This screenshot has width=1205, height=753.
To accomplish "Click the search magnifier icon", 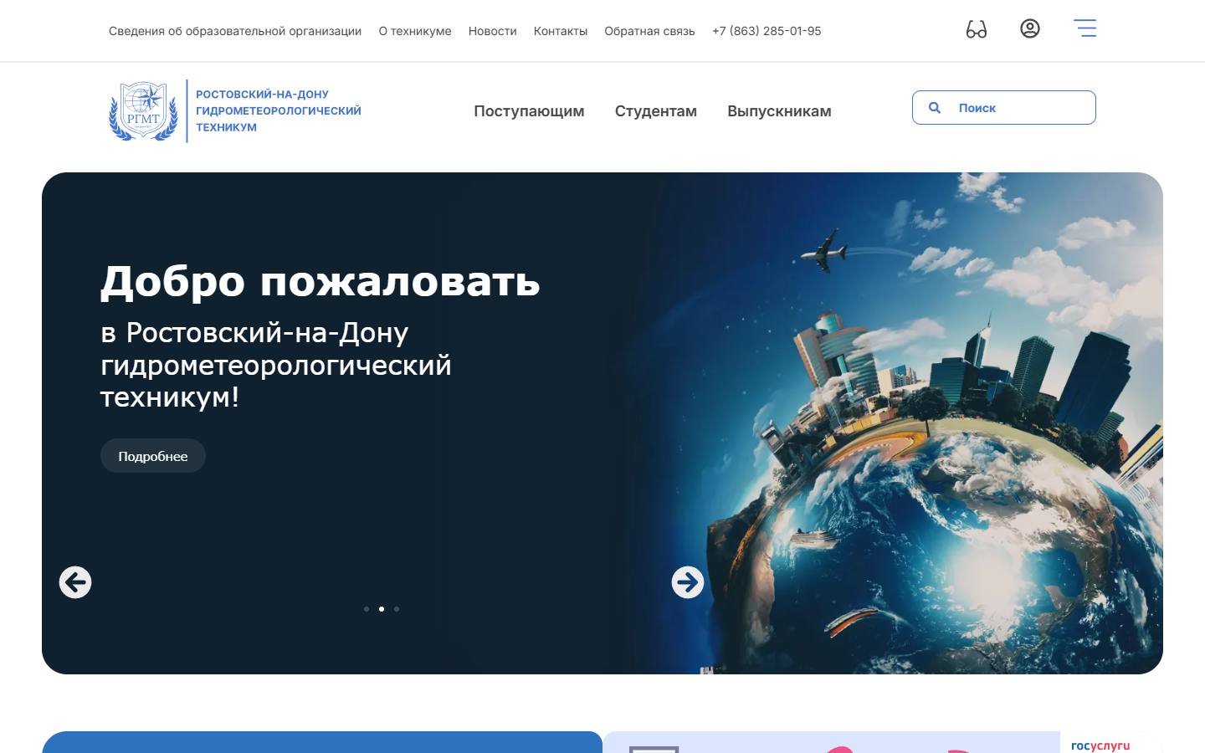I will [x=935, y=108].
